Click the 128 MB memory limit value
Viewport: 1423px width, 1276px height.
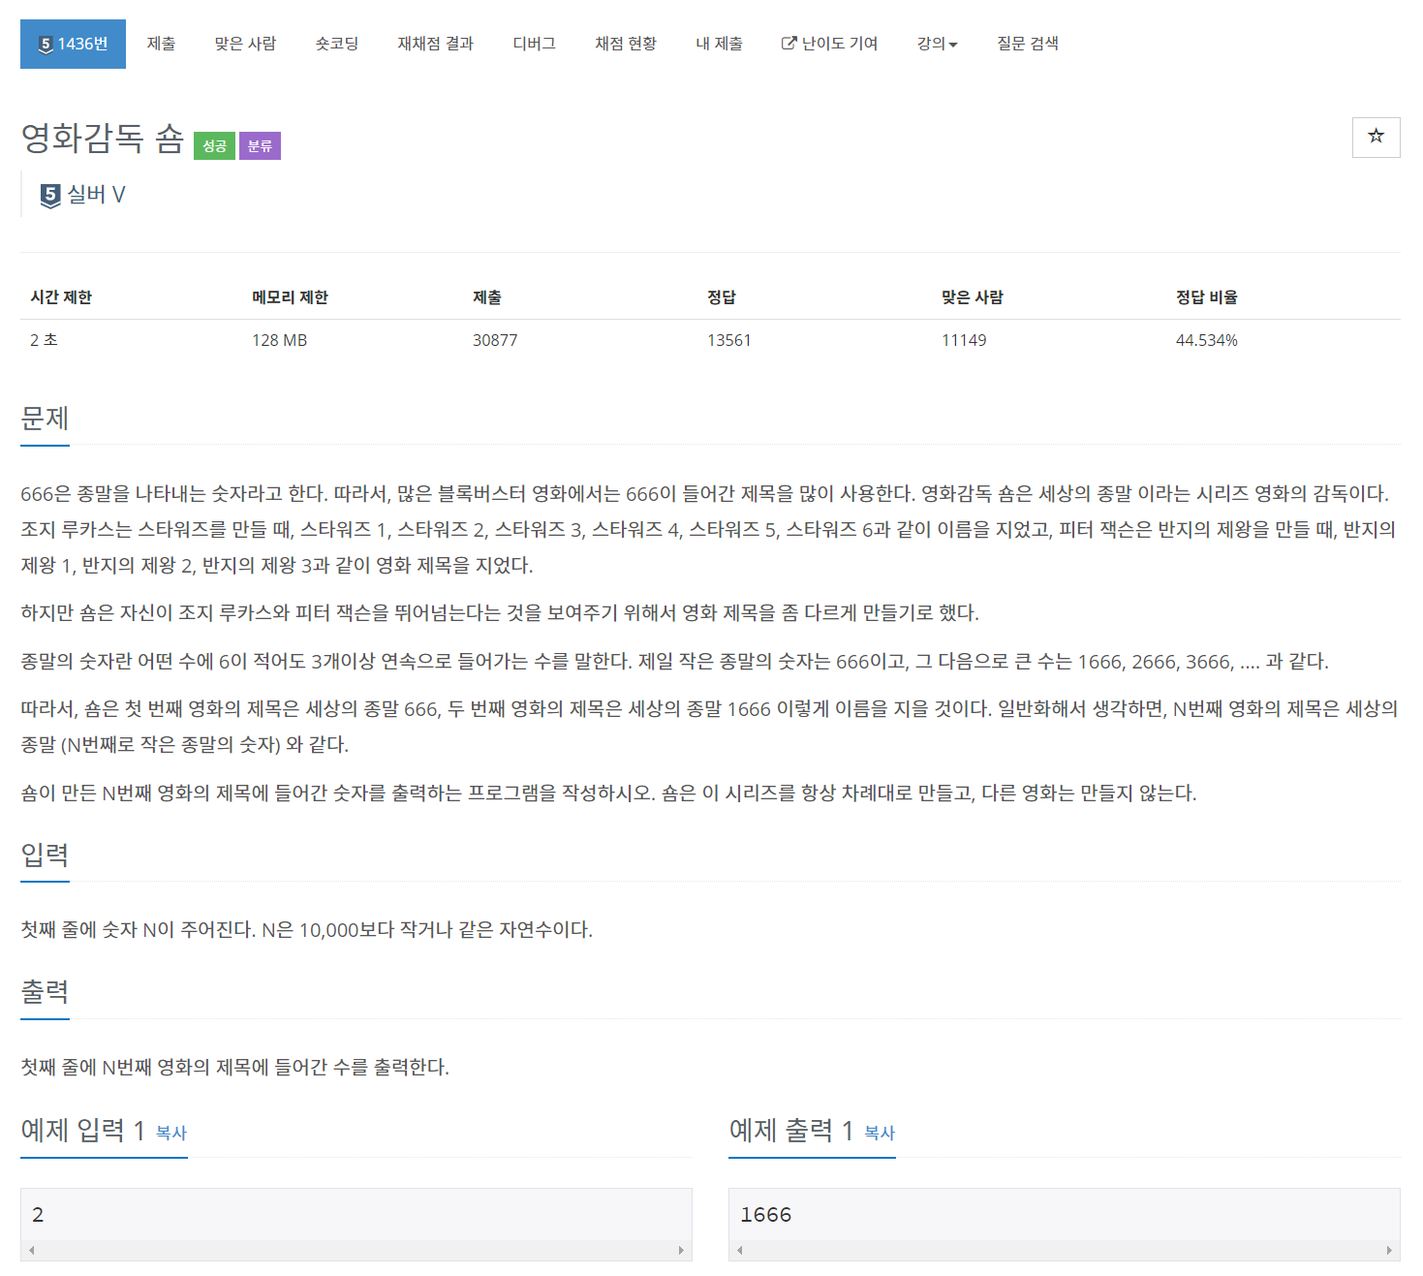tap(280, 340)
